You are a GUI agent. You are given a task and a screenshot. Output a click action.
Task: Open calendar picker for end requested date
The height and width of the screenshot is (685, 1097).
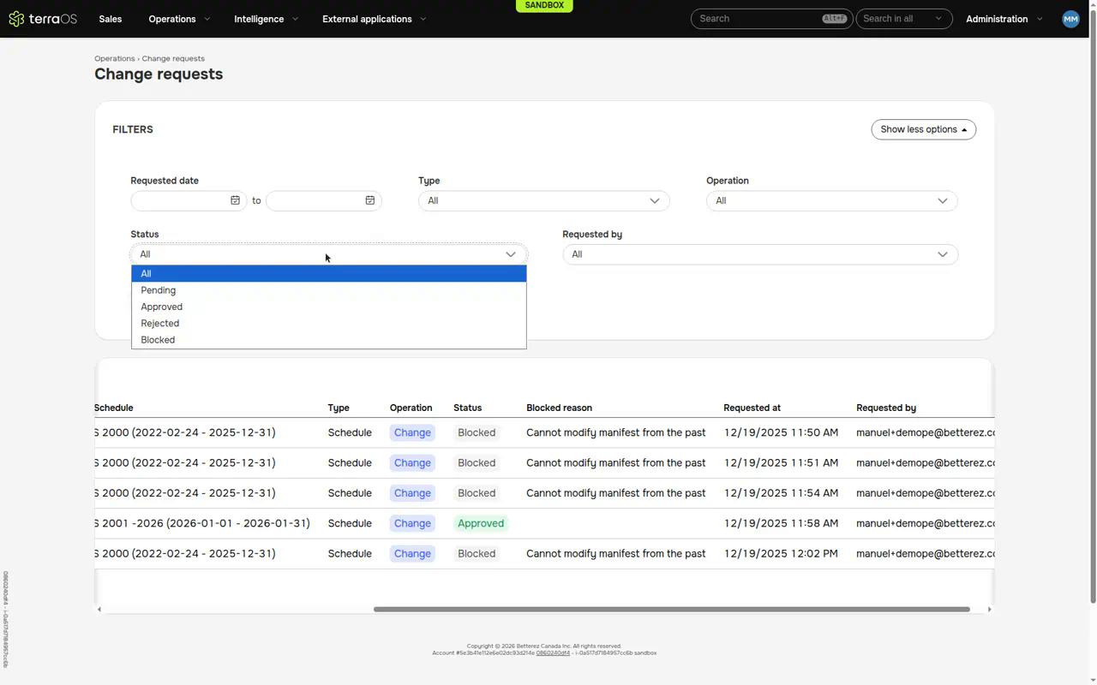coord(370,200)
